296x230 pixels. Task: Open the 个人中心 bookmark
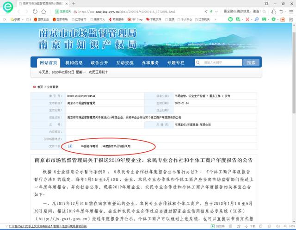(185, 19)
